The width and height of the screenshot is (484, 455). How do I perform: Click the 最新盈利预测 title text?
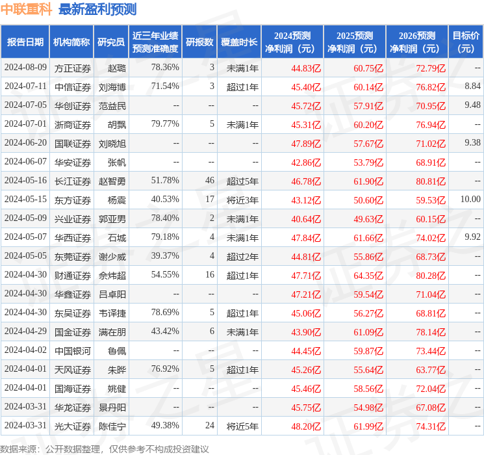(x=97, y=9)
